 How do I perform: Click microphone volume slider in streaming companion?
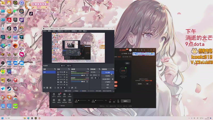pos(82,101)
